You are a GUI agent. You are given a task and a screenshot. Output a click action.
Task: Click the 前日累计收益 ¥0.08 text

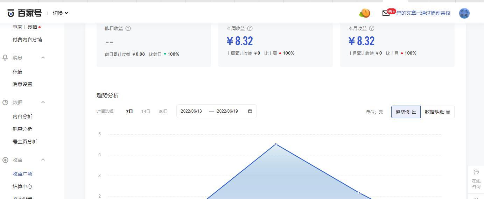(125, 54)
